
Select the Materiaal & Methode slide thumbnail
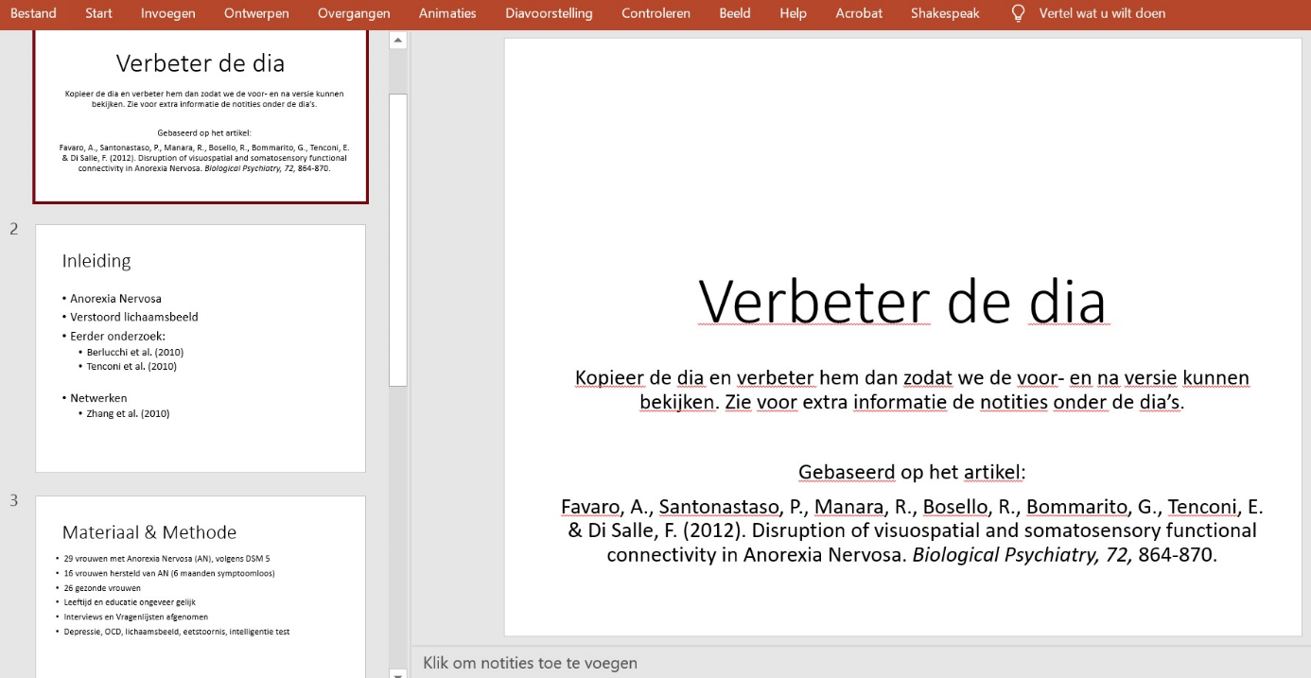pos(201,584)
